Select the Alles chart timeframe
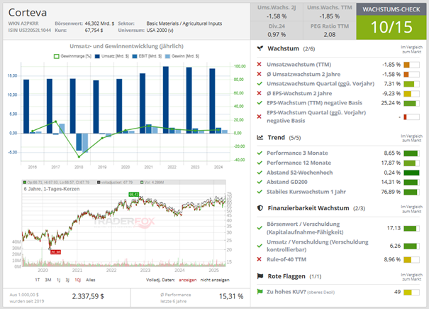The width and height of the screenshot is (429, 309). click(x=91, y=280)
